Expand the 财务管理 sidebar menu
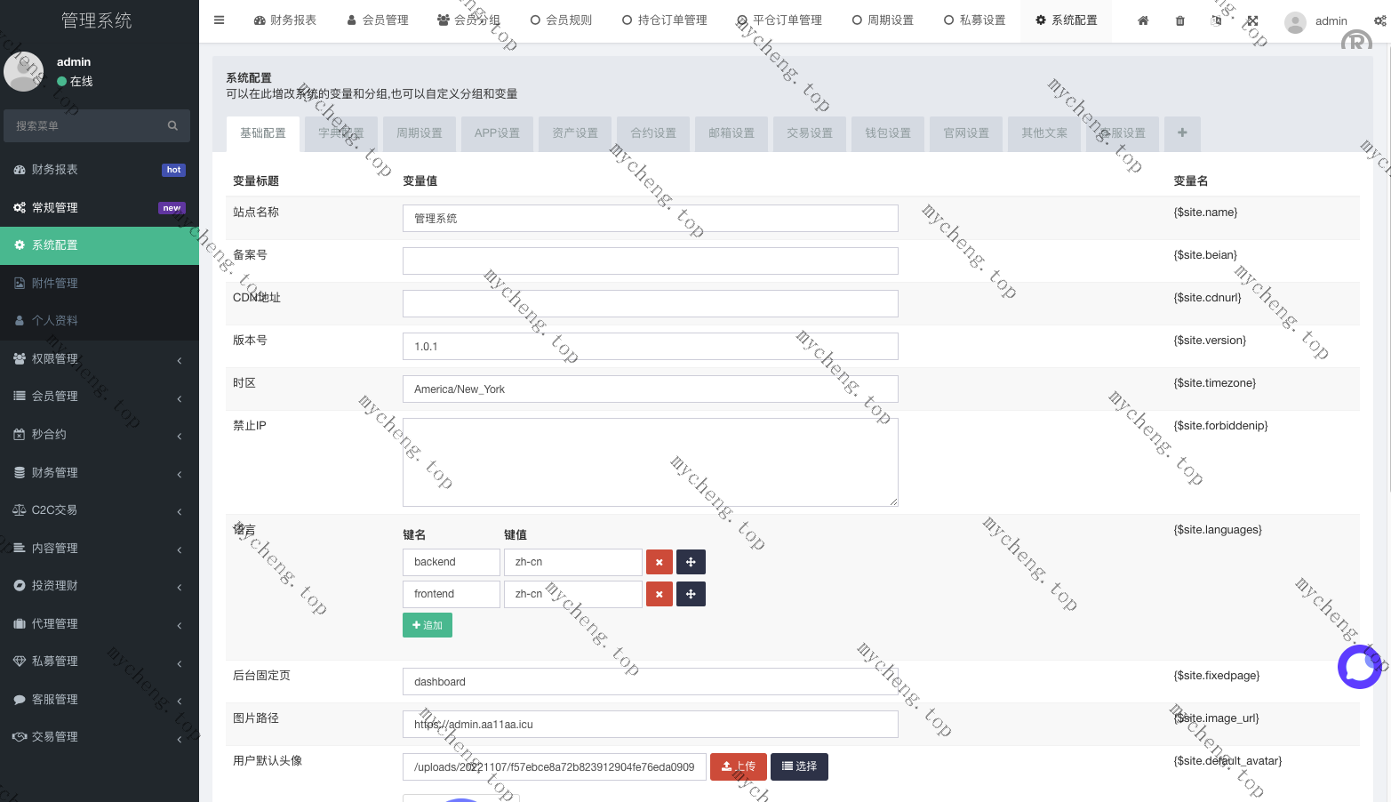Viewport: 1391px width, 802px height. tap(100, 473)
